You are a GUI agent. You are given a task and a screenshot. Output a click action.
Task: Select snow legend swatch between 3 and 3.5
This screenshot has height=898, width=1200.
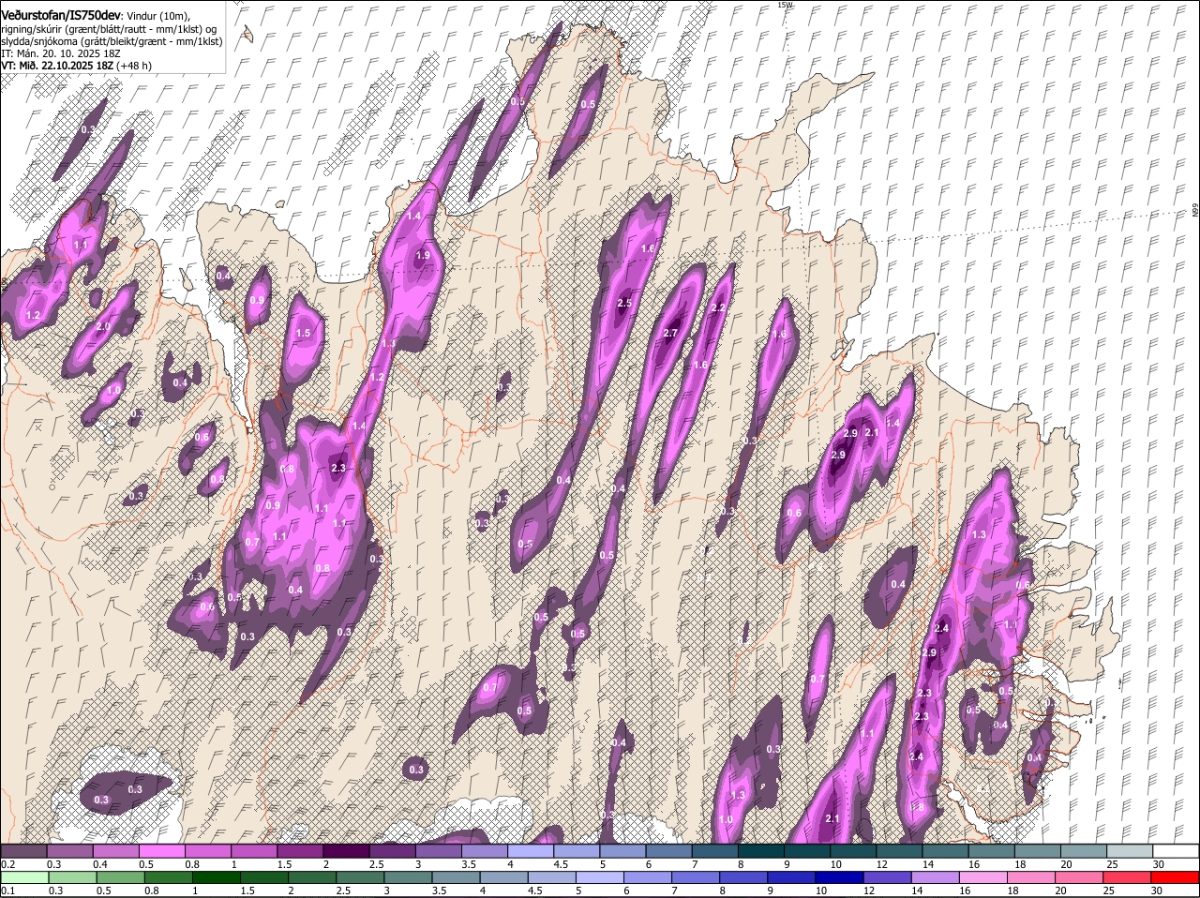pyautogui.click(x=439, y=851)
